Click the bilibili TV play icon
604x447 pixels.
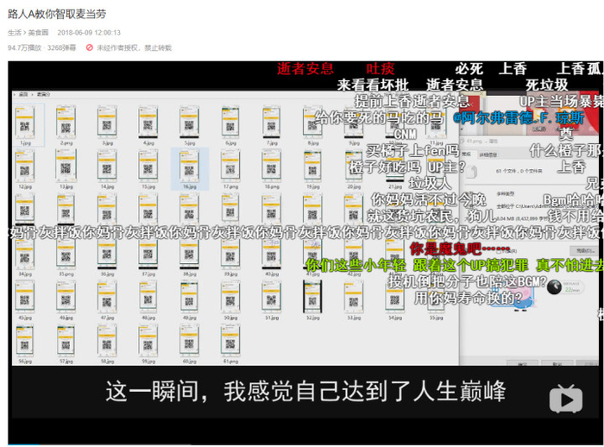click(x=566, y=399)
